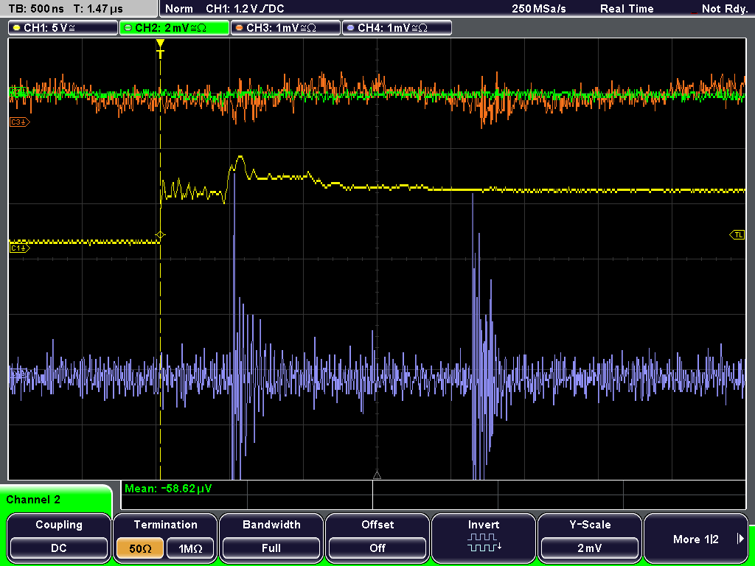Click the blue dot in CH4 tab

(350, 28)
